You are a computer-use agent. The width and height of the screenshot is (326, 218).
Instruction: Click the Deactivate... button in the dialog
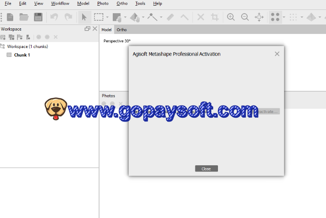[x=267, y=112]
